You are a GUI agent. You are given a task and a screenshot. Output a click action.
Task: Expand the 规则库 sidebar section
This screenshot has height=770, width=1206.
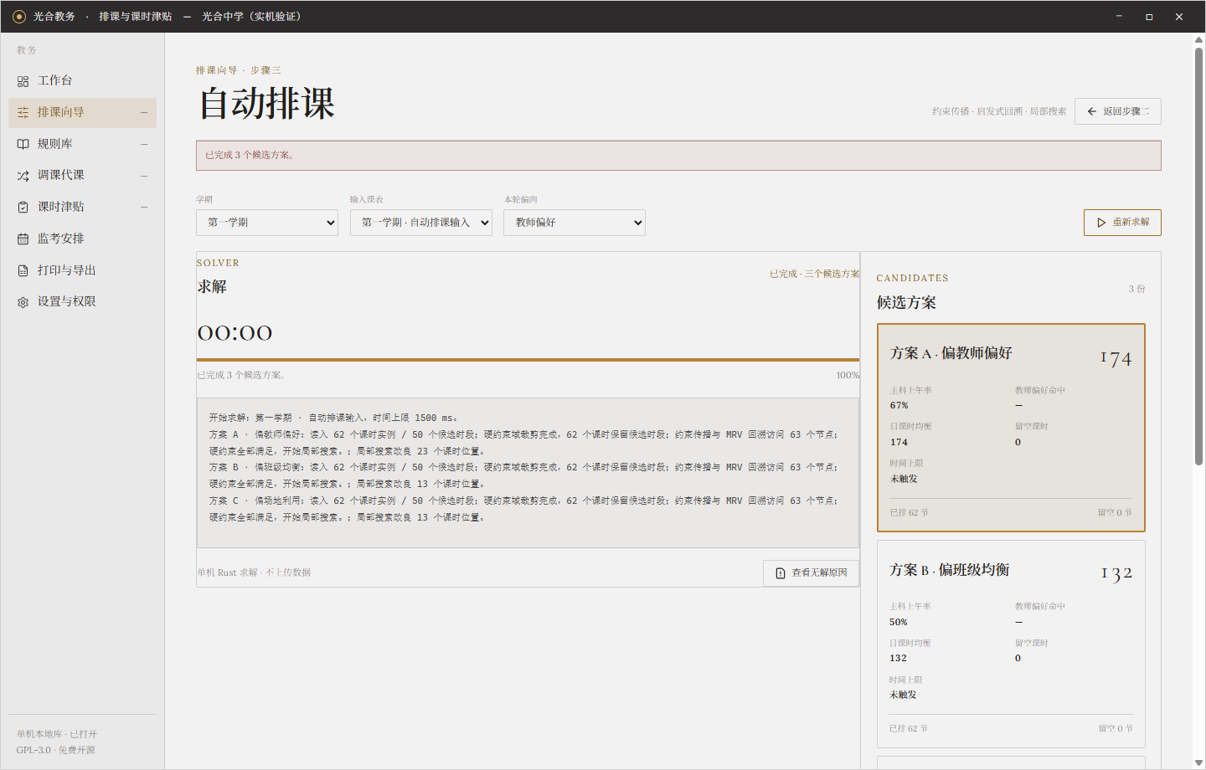[x=144, y=144]
